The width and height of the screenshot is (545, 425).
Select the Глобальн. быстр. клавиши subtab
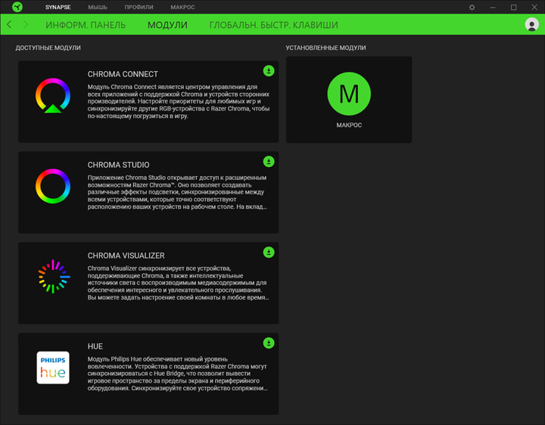273,25
